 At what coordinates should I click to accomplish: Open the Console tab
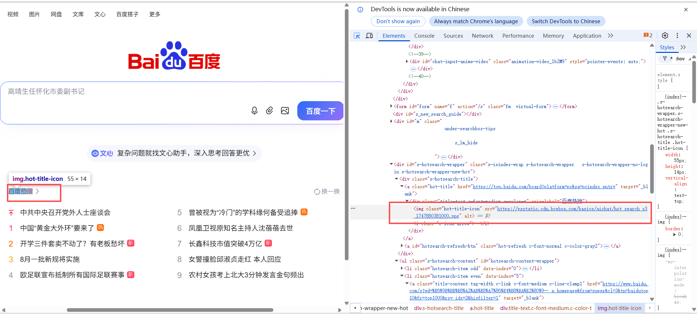424,36
